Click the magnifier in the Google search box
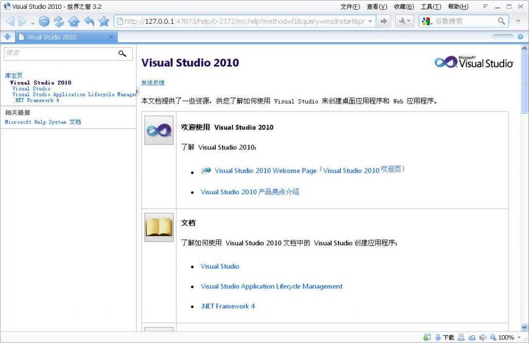 pos(501,21)
